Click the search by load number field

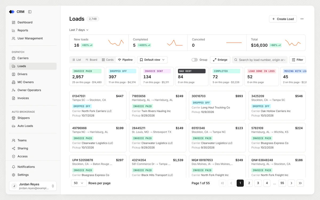click(260, 60)
